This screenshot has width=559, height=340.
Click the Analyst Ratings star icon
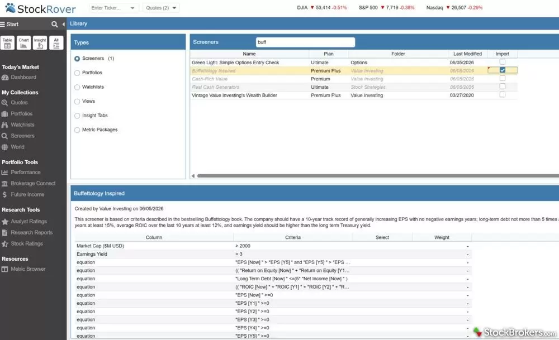[4, 222]
